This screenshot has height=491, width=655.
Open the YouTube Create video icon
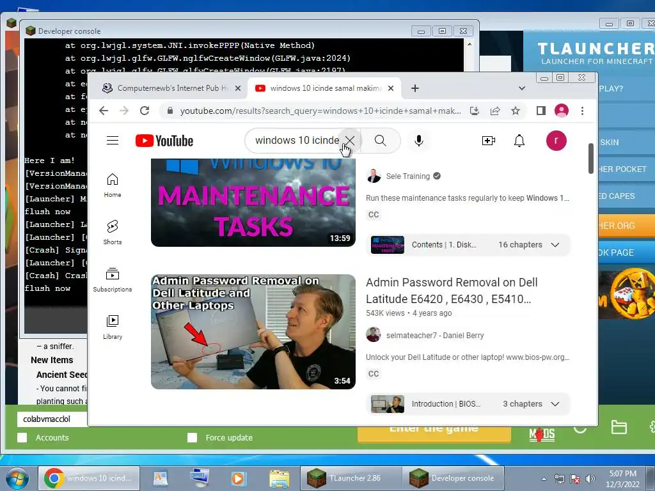[x=488, y=141]
